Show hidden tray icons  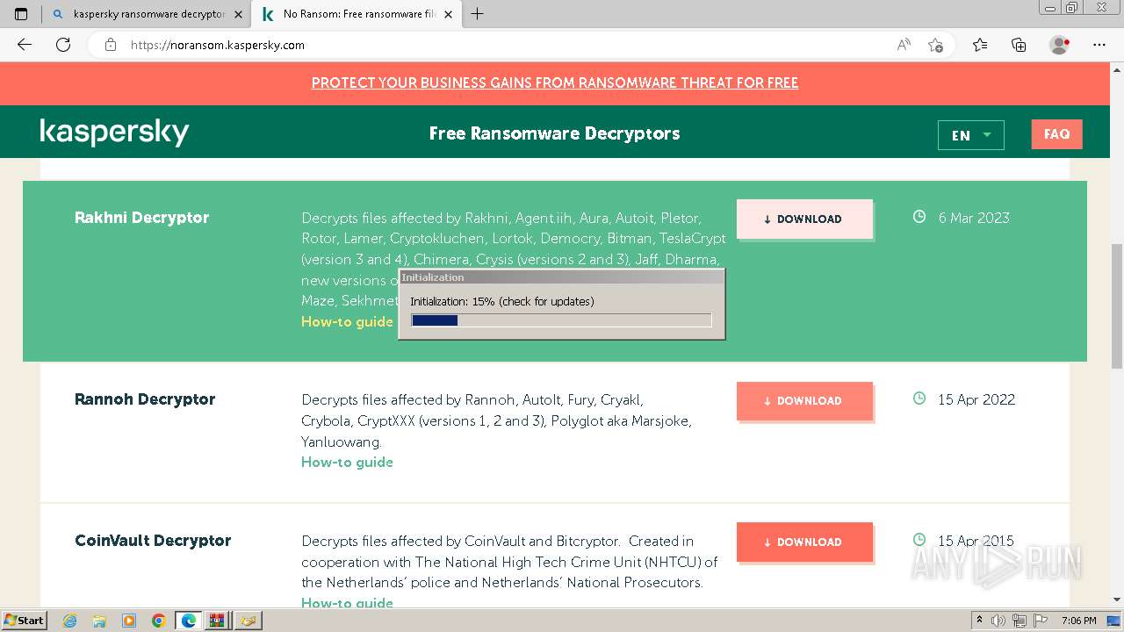click(x=979, y=620)
